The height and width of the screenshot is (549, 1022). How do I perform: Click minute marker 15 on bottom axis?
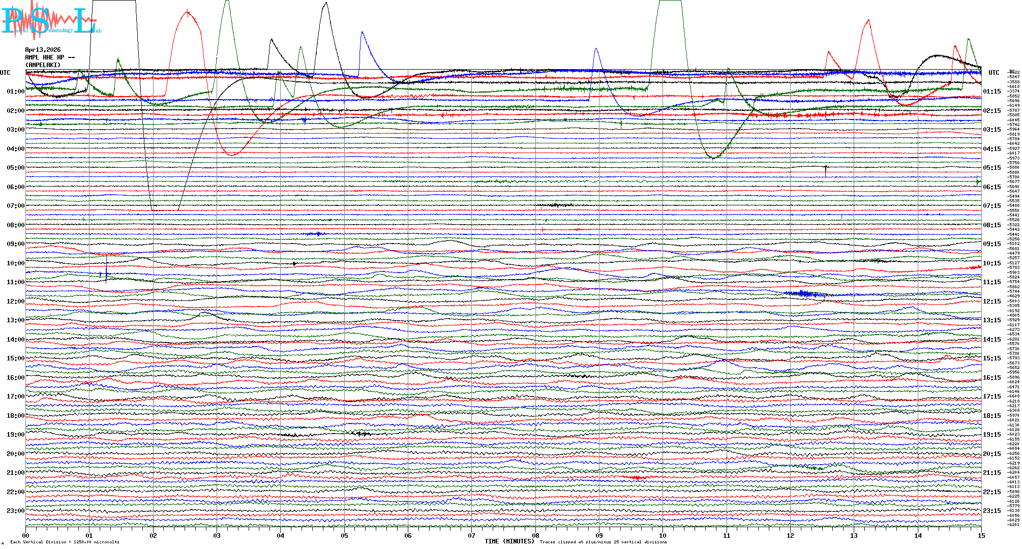point(981,535)
